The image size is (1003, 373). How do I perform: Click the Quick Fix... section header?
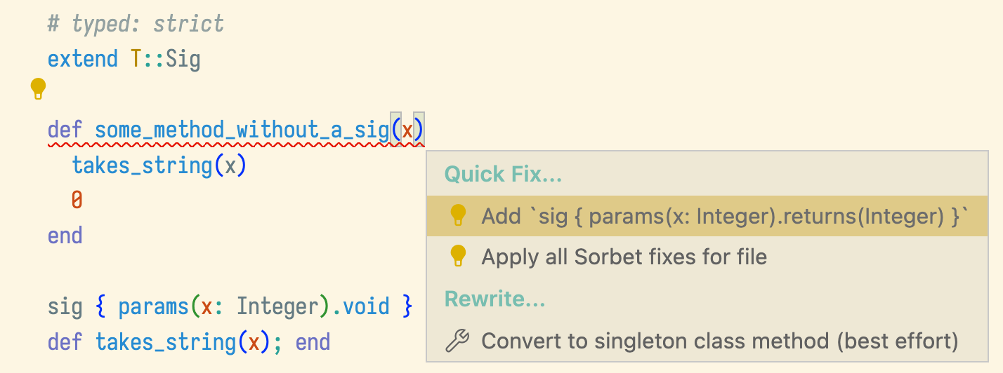(x=503, y=174)
